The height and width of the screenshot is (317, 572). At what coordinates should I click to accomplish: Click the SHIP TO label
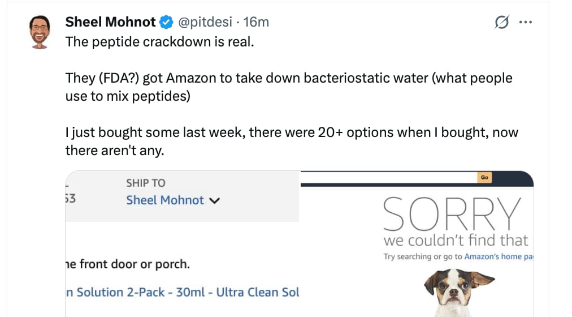[x=145, y=183]
